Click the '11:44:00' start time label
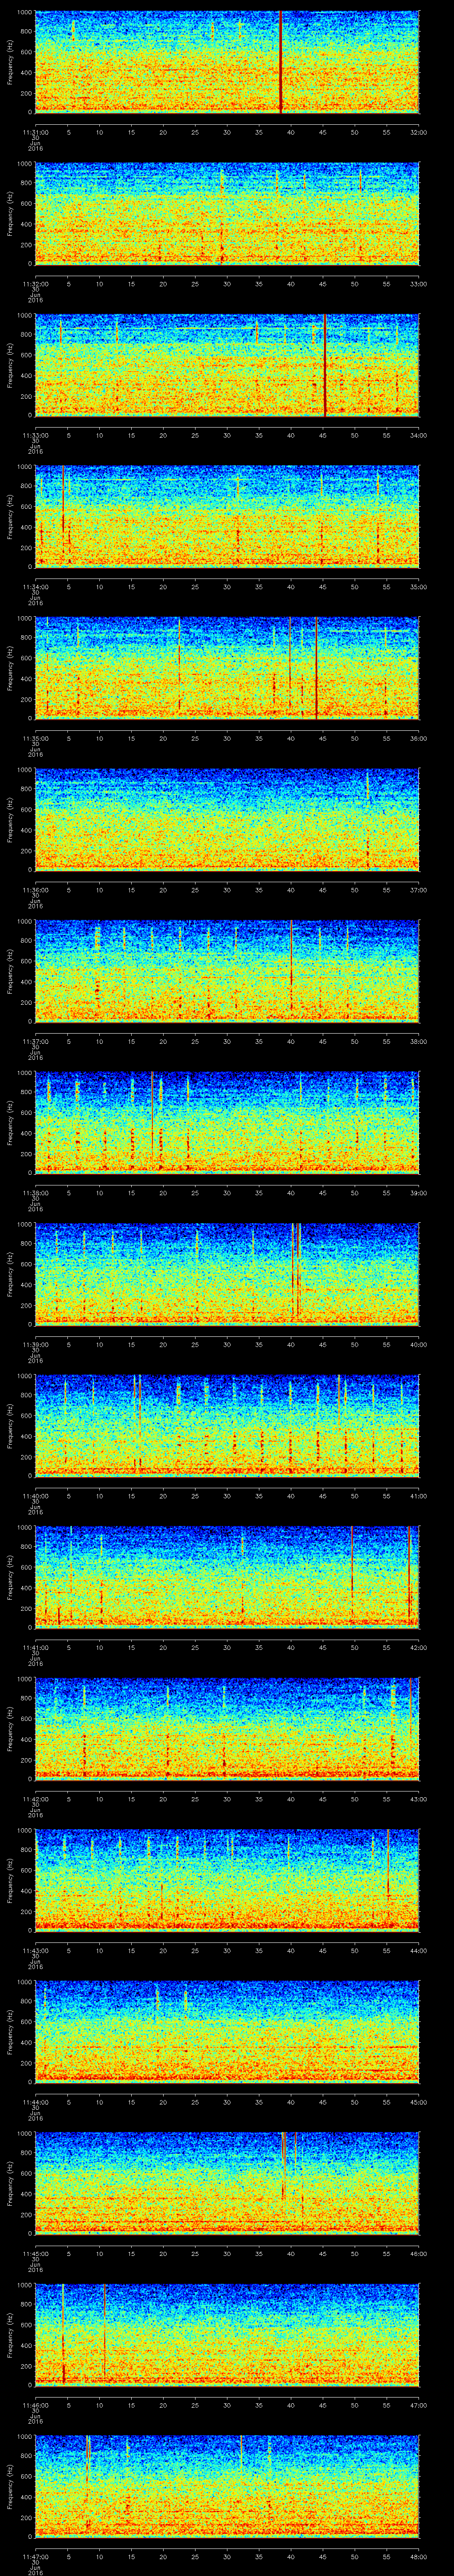The width and height of the screenshot is (454, 2576). coord(36,2101)
